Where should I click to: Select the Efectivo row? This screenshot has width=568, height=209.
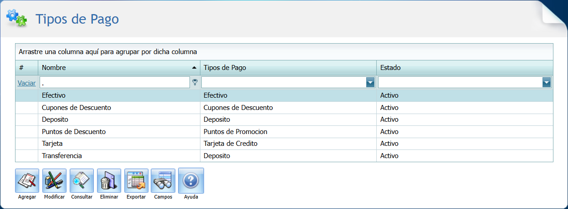click(118, 95)
